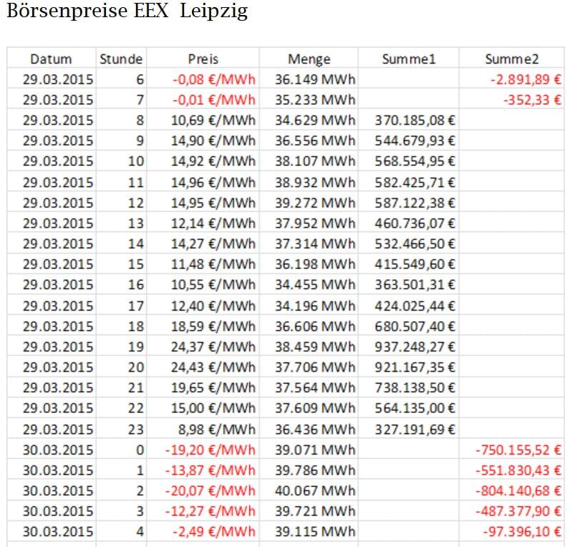The width and height of the screenshot is (572, 547).
Task: Click the Summe1 column header
Action: (x=408, y=59)
